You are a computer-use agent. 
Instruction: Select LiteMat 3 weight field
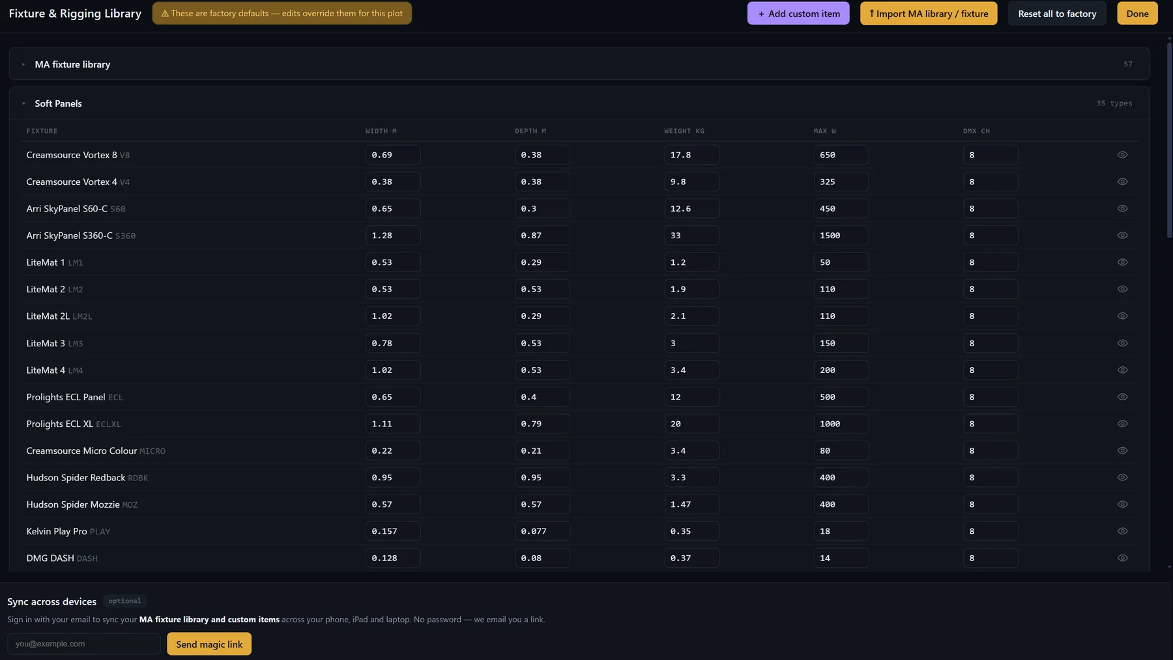[x=691, y=343]
